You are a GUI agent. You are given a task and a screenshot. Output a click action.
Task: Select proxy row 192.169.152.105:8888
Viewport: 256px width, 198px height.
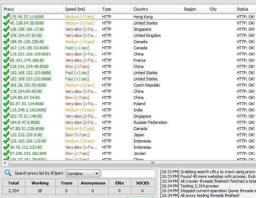click(129, 73)
